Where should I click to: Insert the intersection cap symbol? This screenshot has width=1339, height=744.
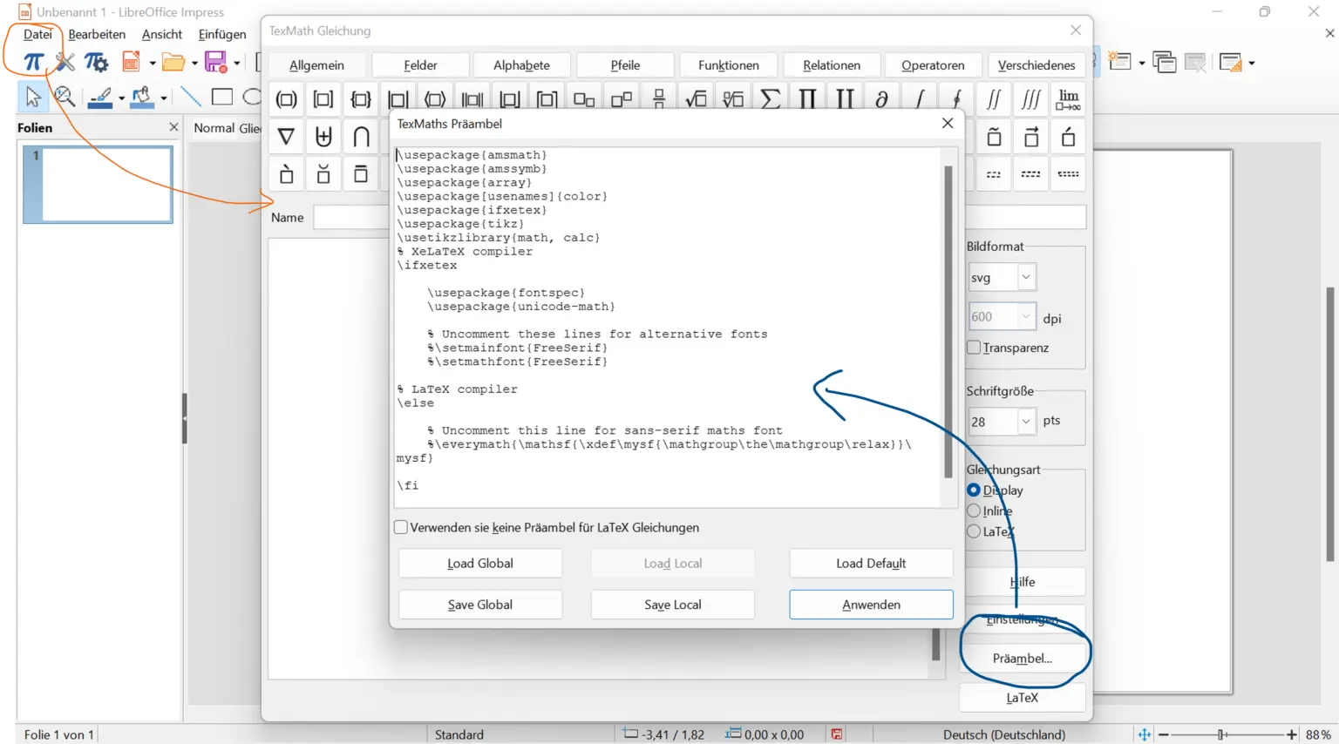361,136
